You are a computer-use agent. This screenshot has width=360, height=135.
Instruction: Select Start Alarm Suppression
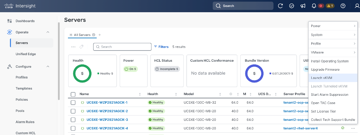(333, 95)
